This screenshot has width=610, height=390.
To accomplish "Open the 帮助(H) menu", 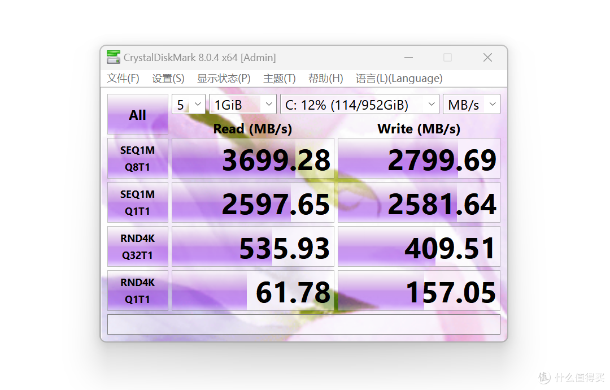I will point(326,79).
